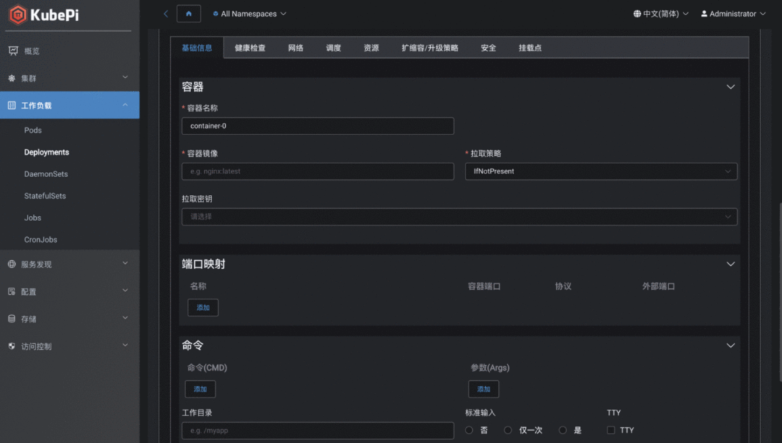Open the Administrator account dropdown

(733, 14)
